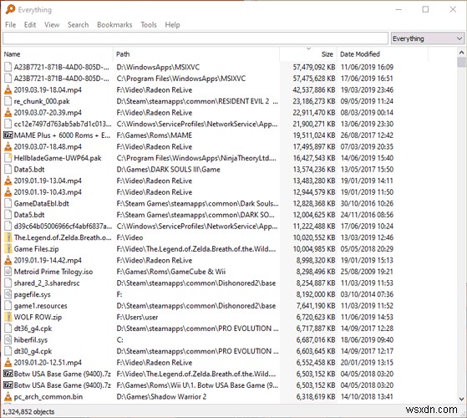The width and height of the screenshot is (467, 418).
Task: Select file name pagefile.sys
Action: (x=33, y=294)
